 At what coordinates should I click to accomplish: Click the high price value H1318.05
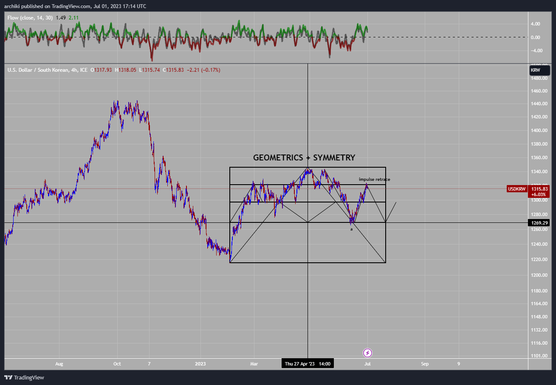pyautogui.click(x=125, y=70)
